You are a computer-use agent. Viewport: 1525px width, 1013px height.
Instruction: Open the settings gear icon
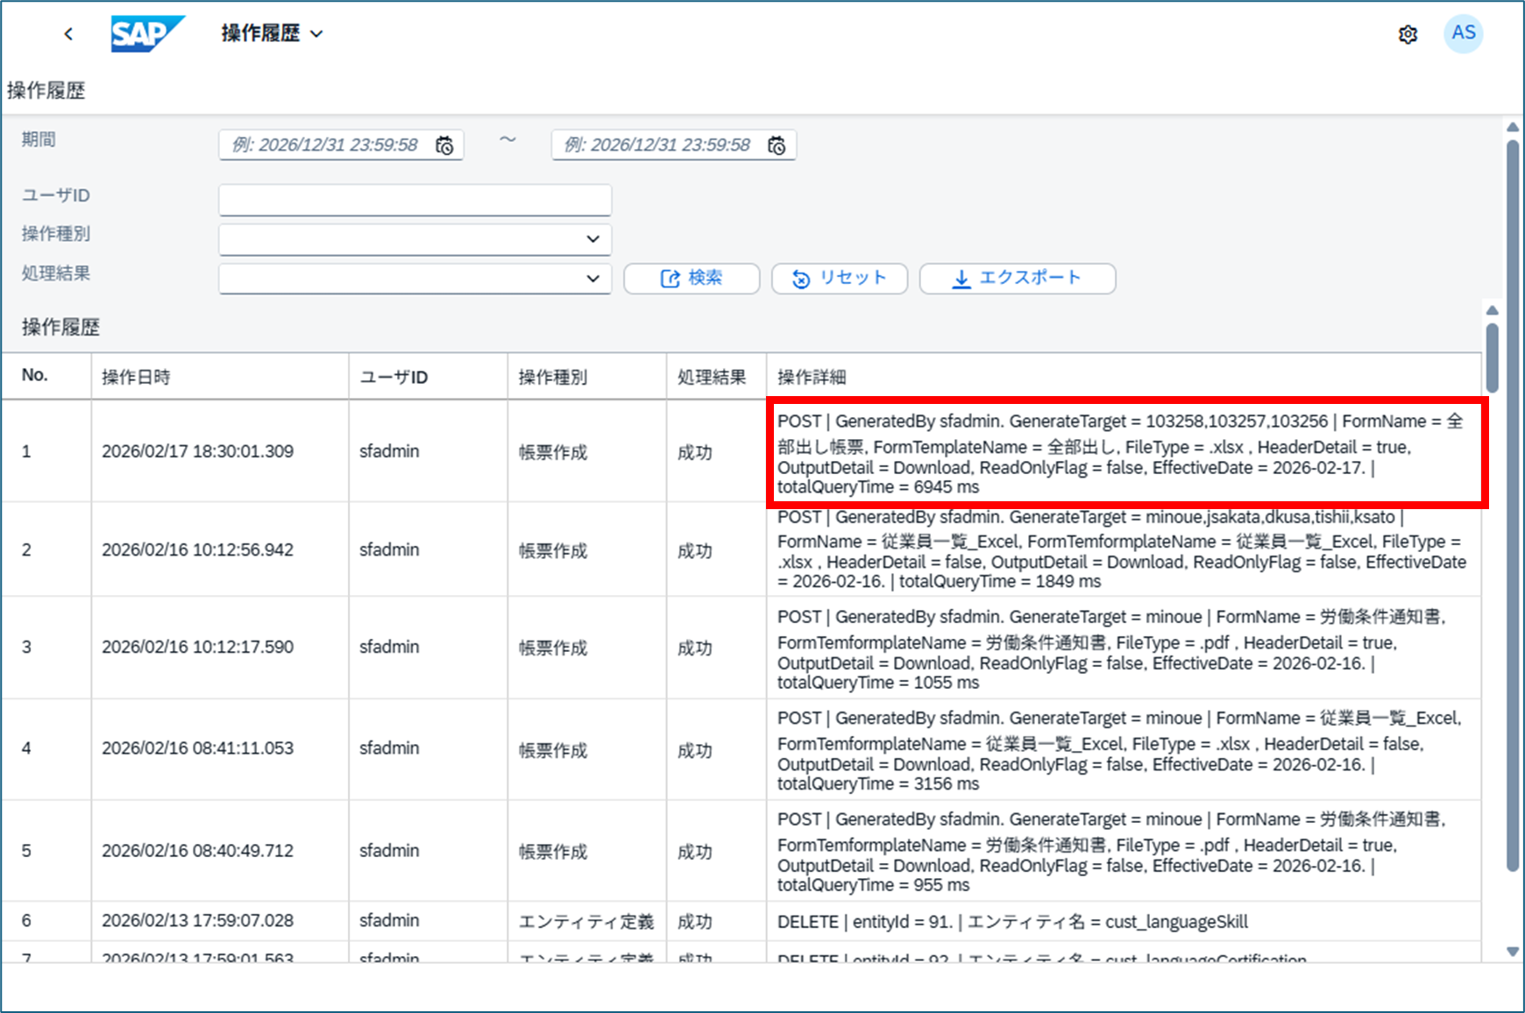click(1408, 34)
